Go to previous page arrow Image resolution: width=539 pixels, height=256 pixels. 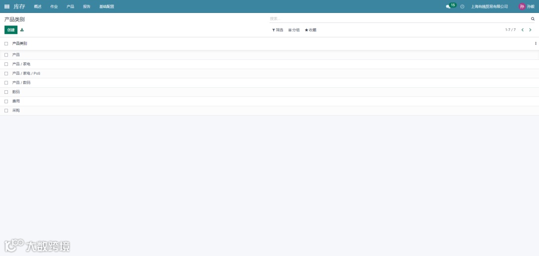point(523,30)
